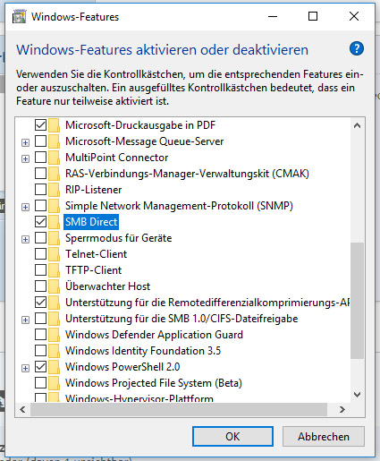Expand the SMB 1.0/CIFS-Dateifreigabe node

coord(25,320)
